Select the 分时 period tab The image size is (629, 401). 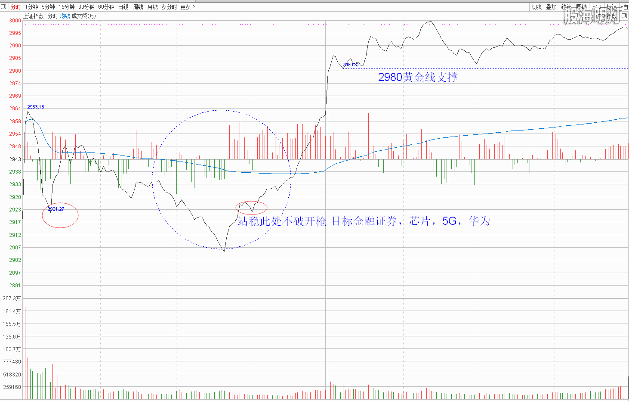tap(15, 7)
